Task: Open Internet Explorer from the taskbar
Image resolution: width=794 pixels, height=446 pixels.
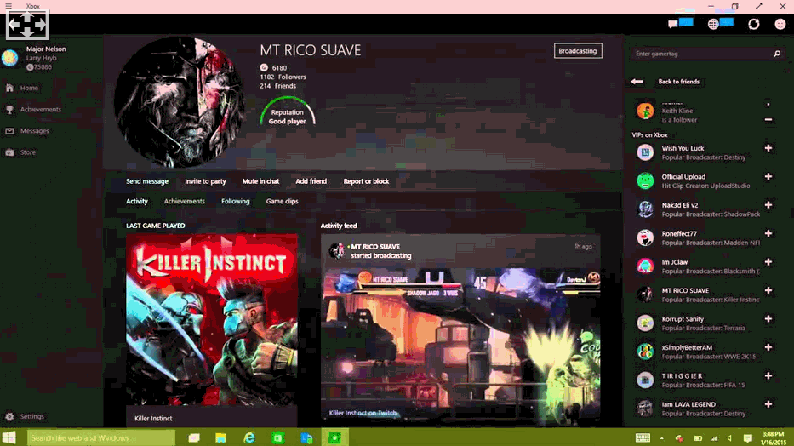Action: [249, 437]
